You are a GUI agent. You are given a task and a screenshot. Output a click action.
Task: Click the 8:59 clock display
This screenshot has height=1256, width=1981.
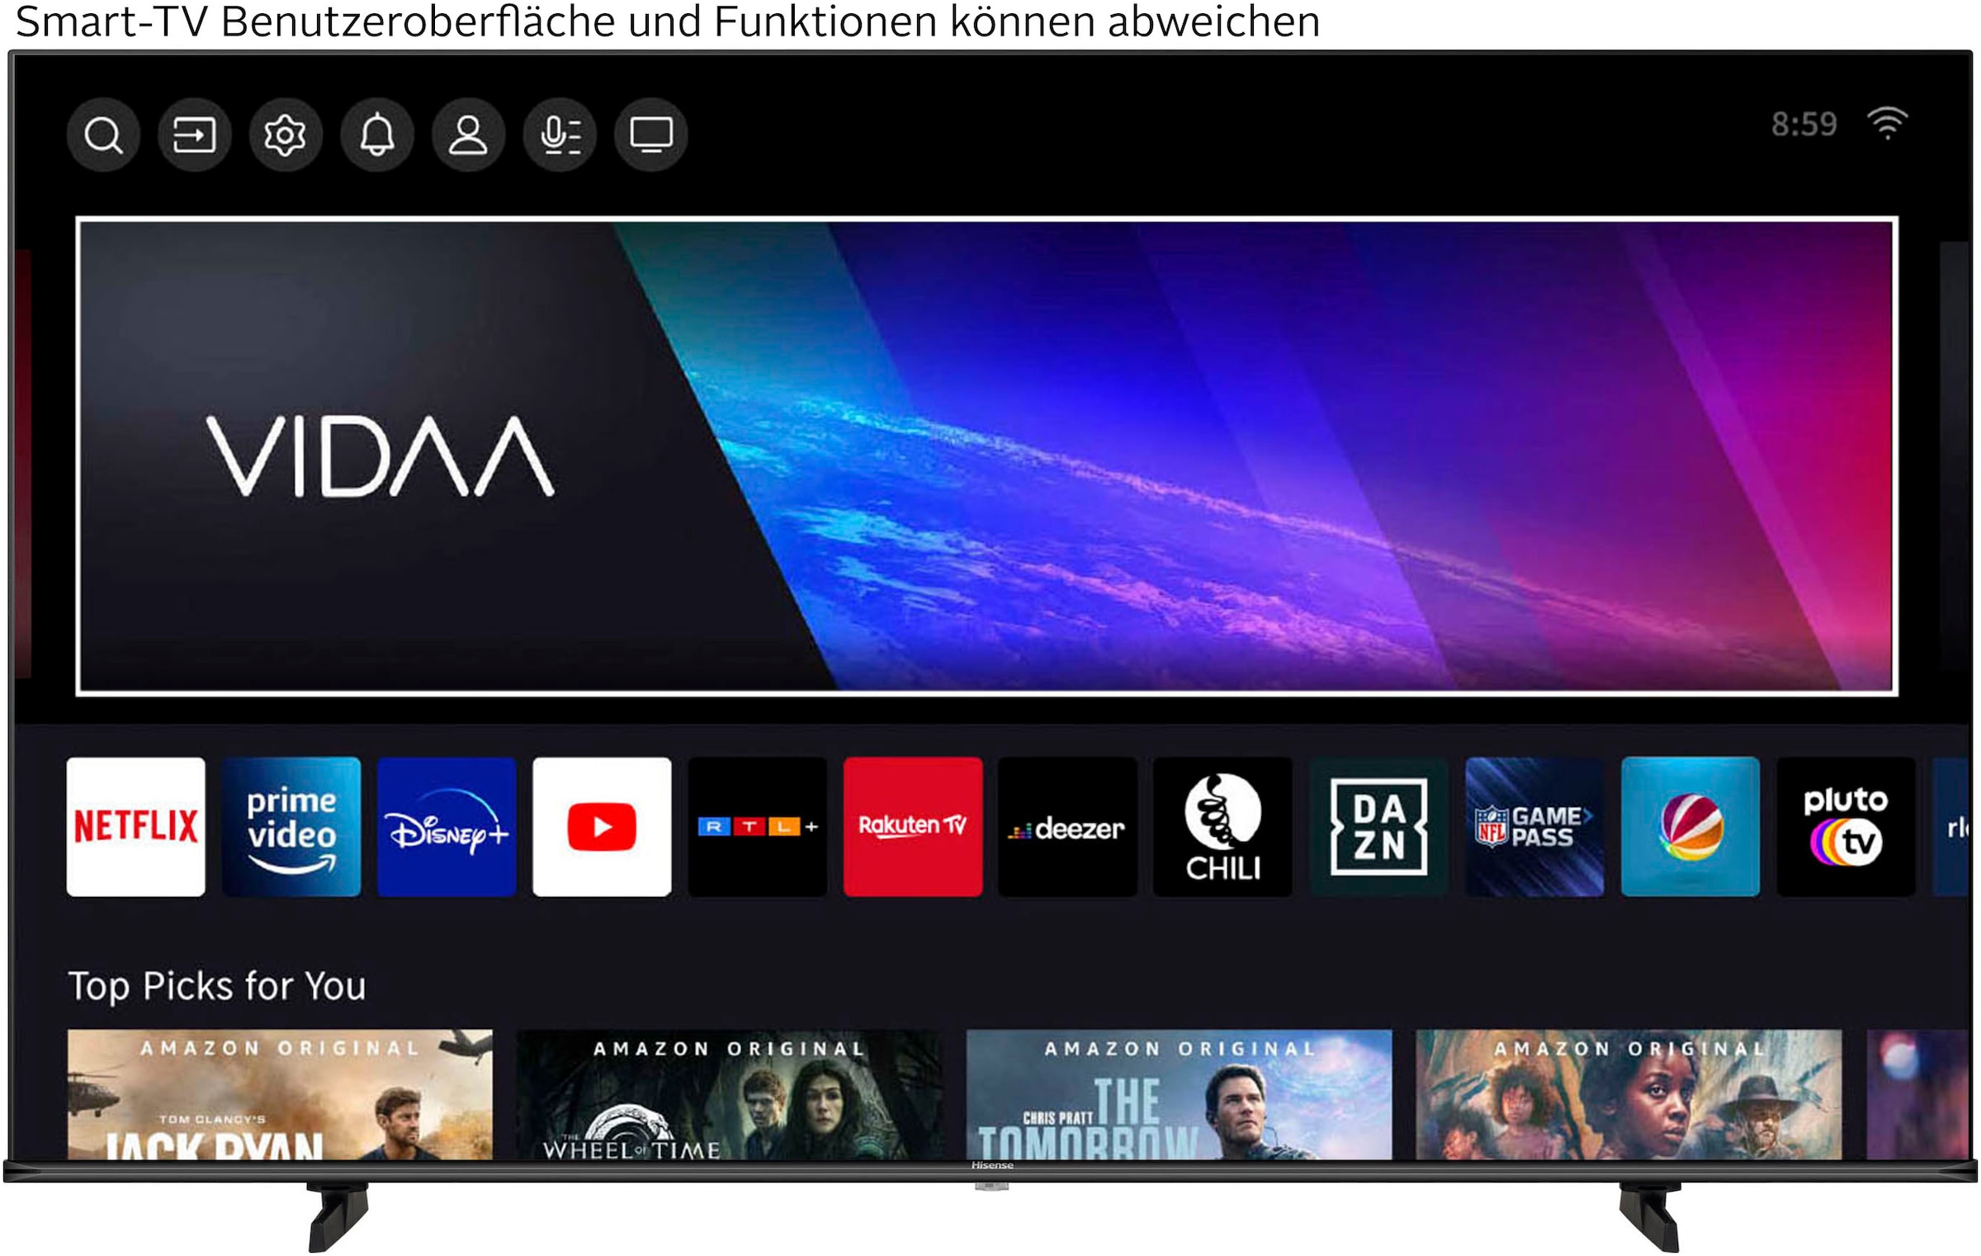pyautogui.click(x=1804, y=125)
